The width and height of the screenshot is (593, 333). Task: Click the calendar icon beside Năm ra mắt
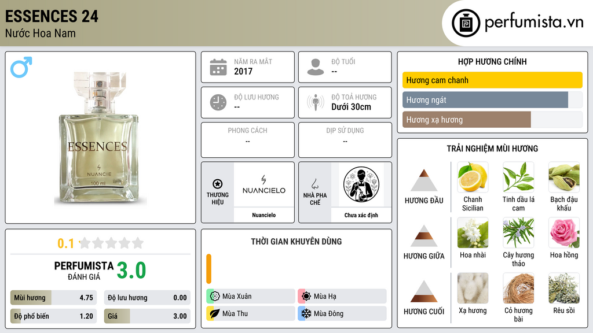tap(218, 67)
